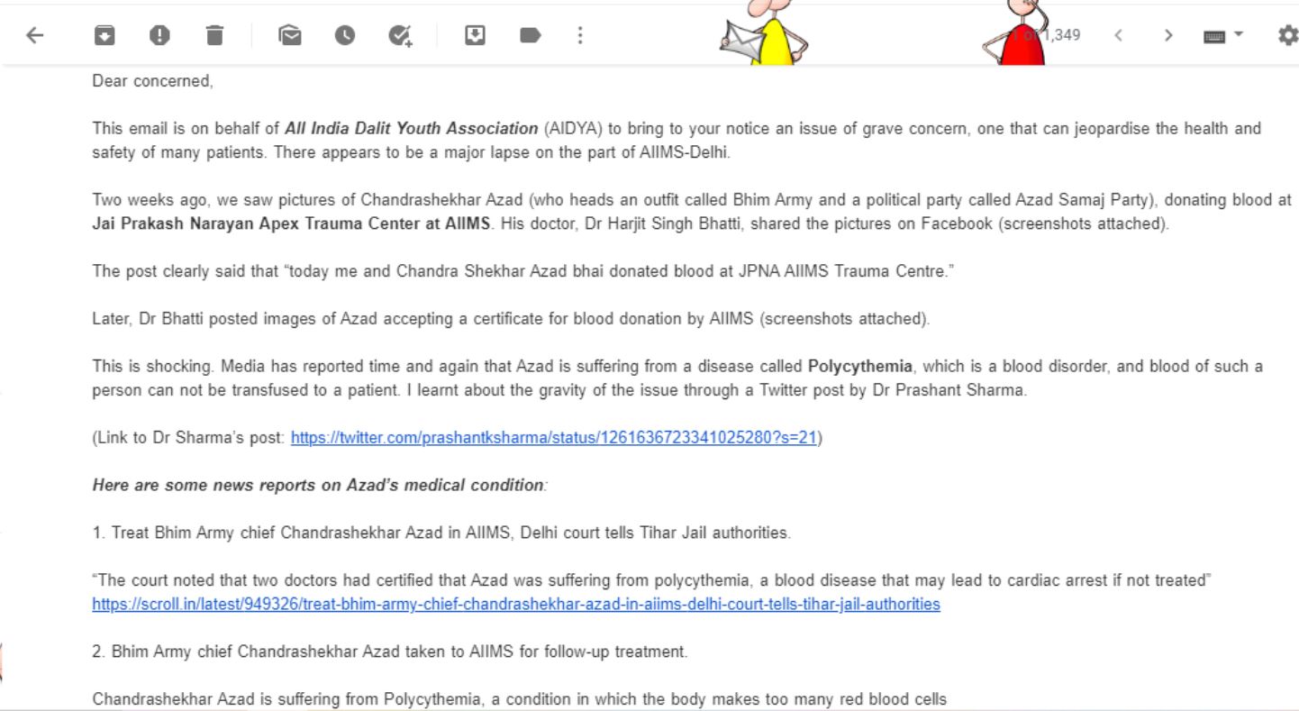1299x711 pixels.
Task: Open the scroll.in news article link
Action: click(x=515, y=604)
